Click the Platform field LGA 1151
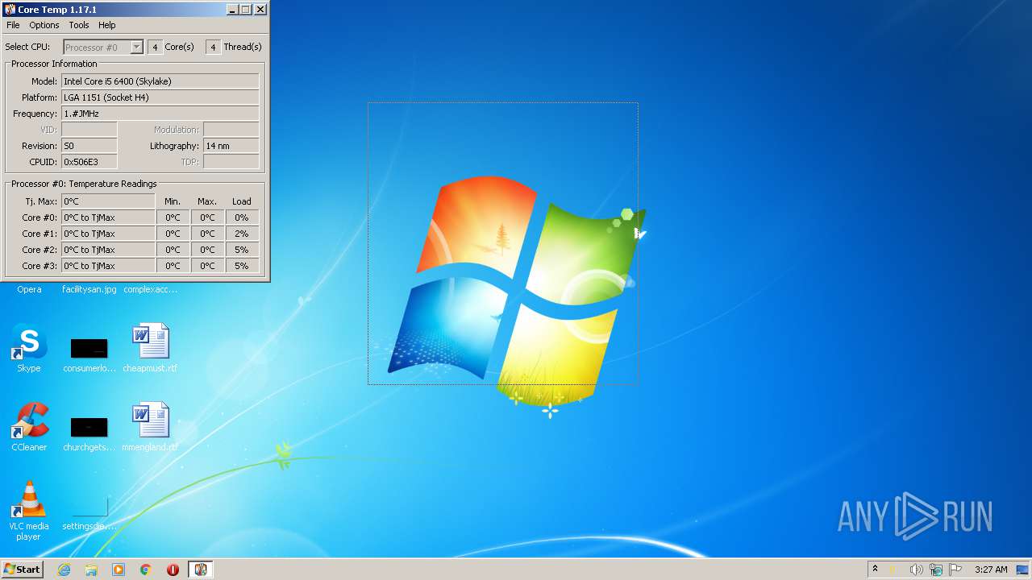This screenshot has height=580, width=1032. click(160, 97)
